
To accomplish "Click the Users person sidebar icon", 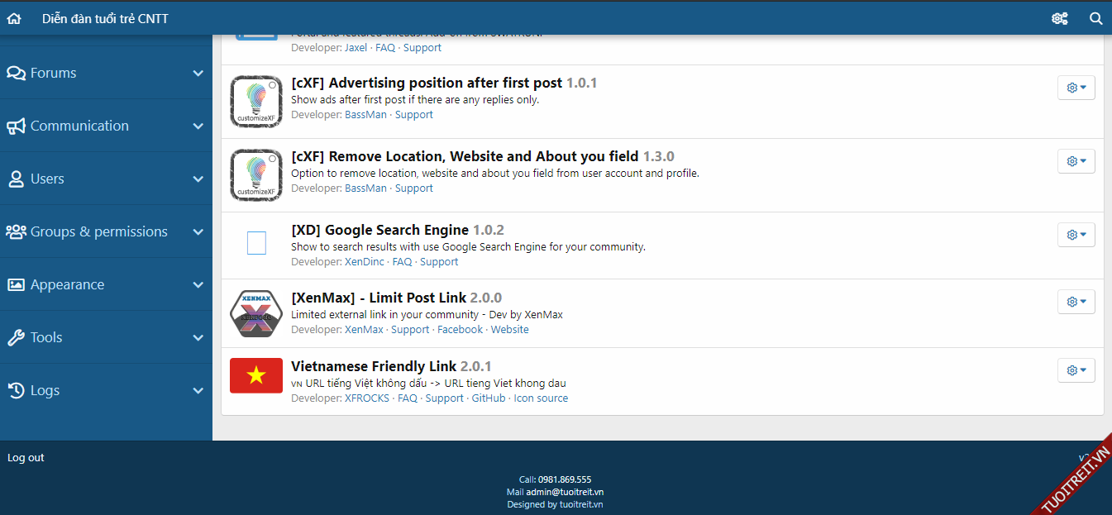I will coord(16,179).
